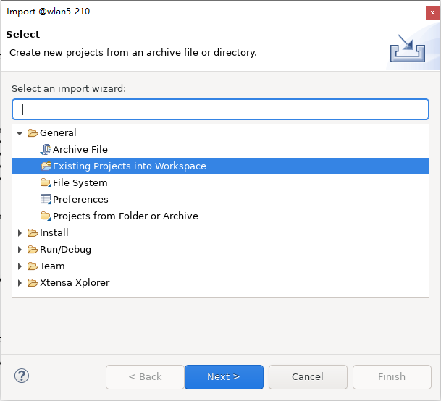441x401 pixels.
Task: Select the File System wizard entry
Action: pyautogui.click(x=80, y=183)
